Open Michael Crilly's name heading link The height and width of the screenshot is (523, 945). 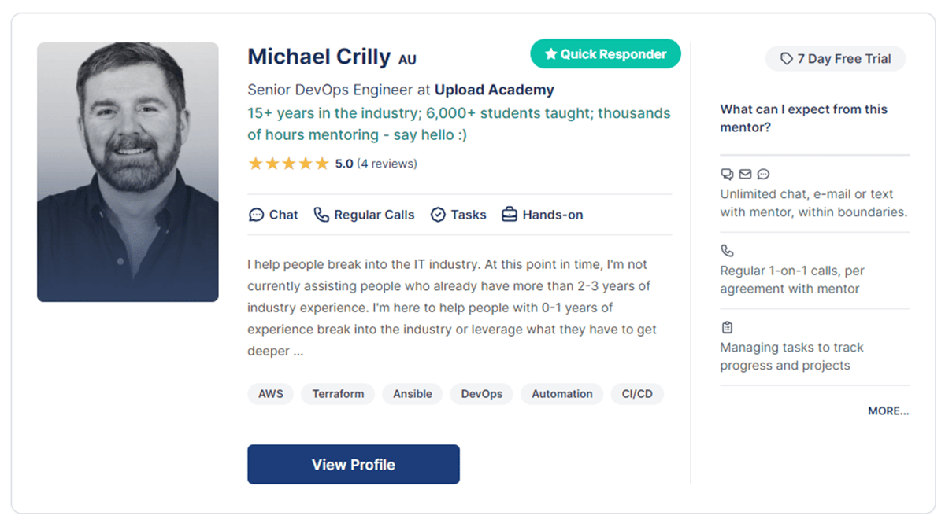click(319, 57)
